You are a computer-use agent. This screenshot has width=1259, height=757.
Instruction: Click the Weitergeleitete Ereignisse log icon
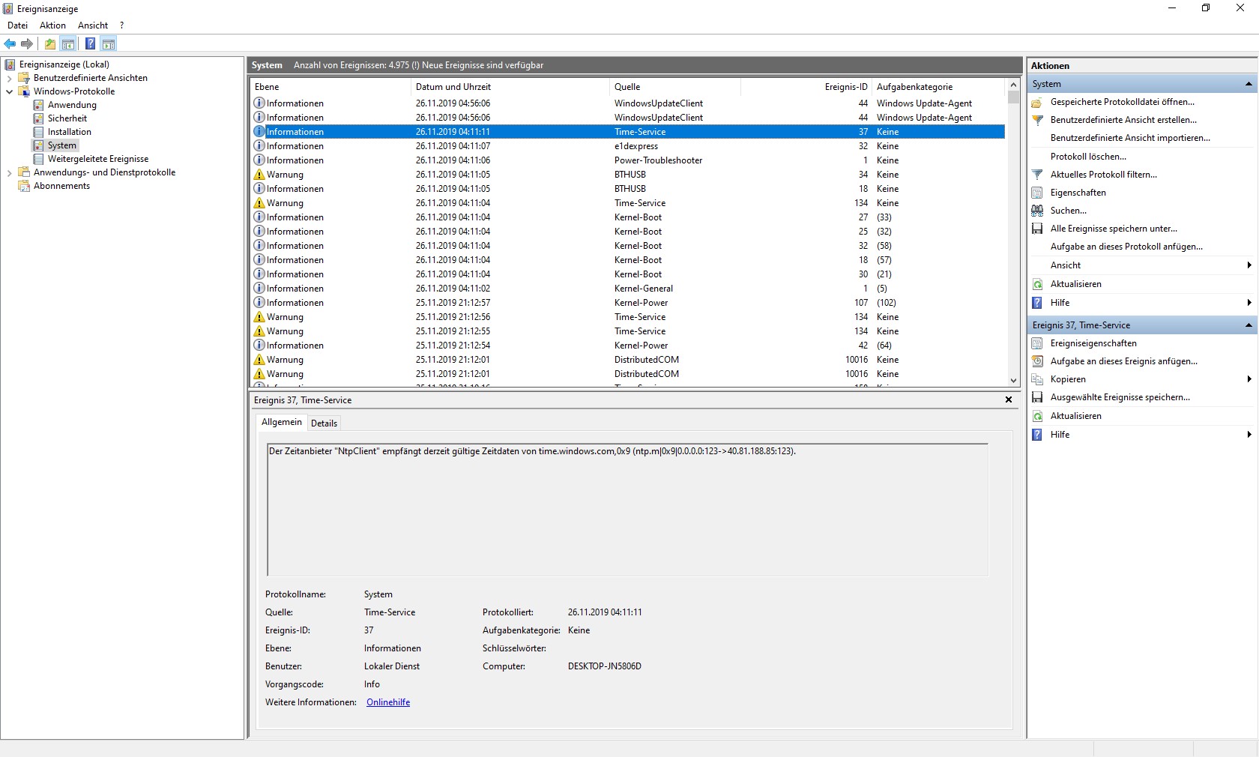tap(38, 159)
